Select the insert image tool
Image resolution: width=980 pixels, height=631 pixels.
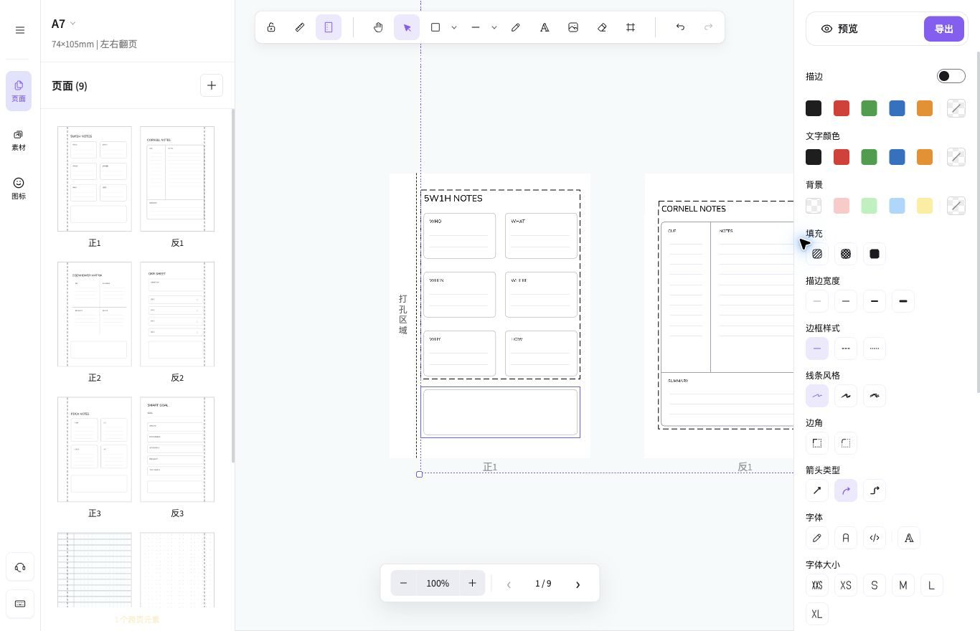pos(573,27)
